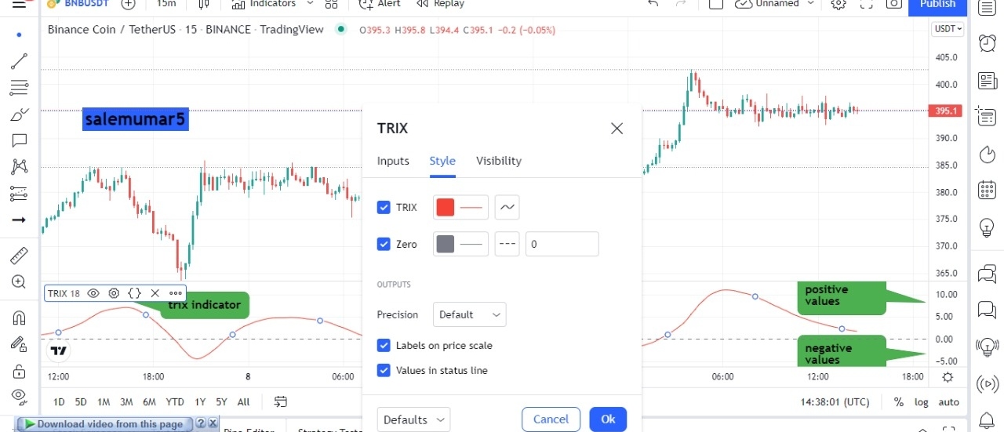This screenshot has width=1004, height=432.
Task: Click the text annotation tool
Action: 20,140
